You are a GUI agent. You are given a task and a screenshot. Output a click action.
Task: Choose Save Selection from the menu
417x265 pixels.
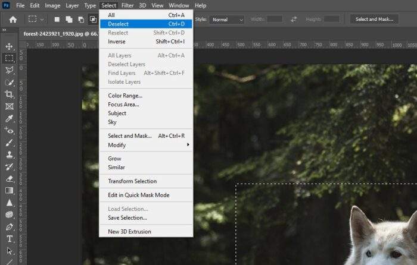pos(146,218)
